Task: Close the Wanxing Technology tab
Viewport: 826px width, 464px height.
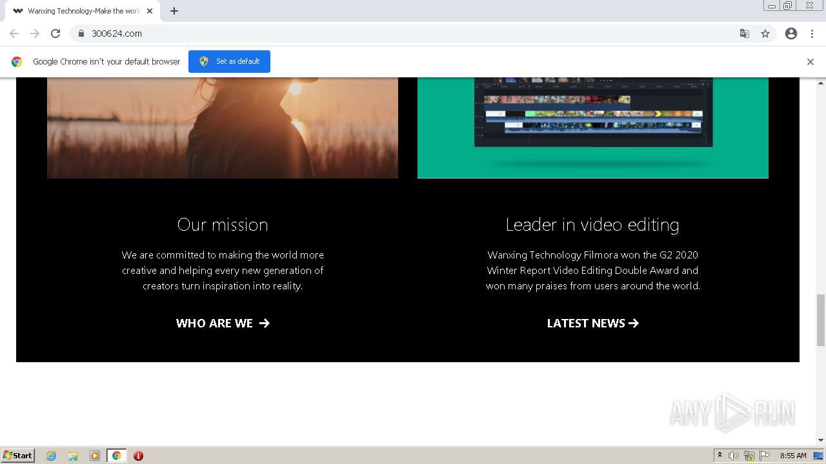Action: 150,11
